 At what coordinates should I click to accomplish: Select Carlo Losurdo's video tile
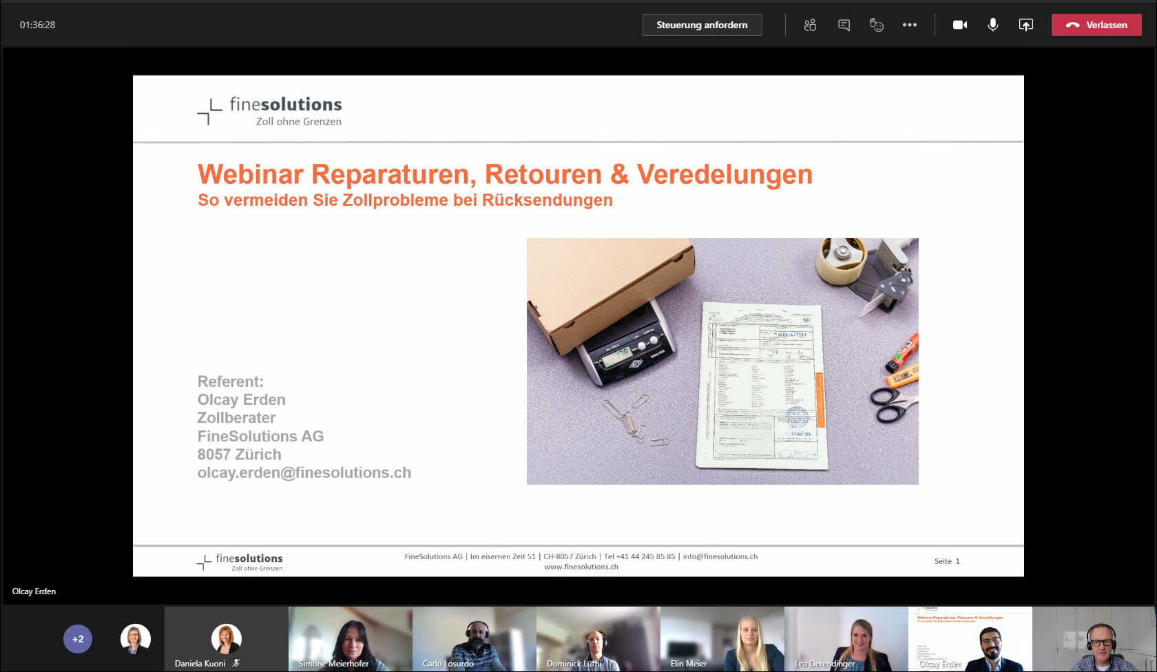coord(474,639)
